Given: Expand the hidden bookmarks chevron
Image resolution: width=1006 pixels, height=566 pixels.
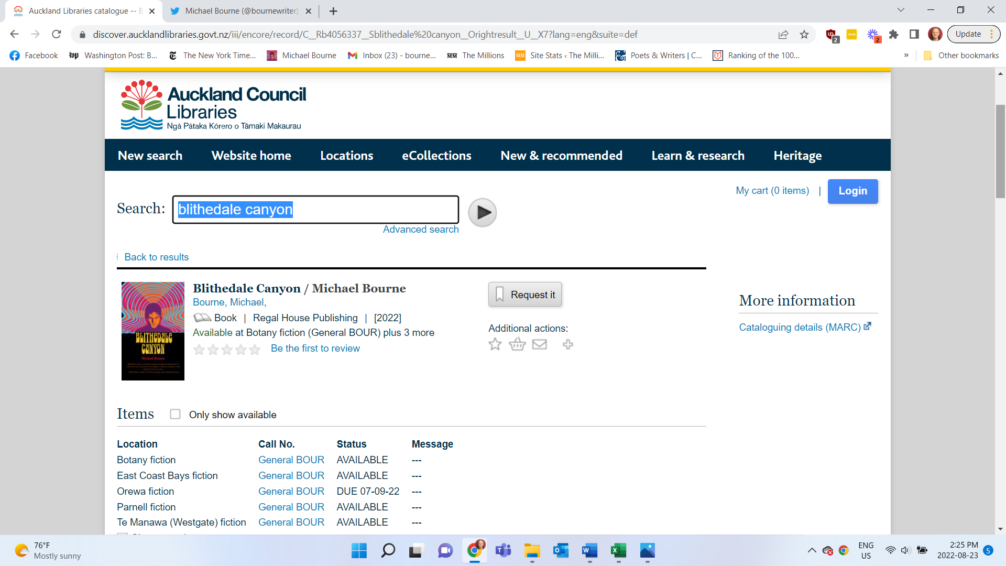Looking at the screenshot, I should pos(906,56).
